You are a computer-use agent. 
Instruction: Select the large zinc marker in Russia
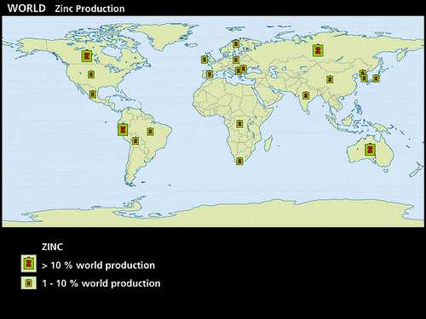tap(319, 50)
